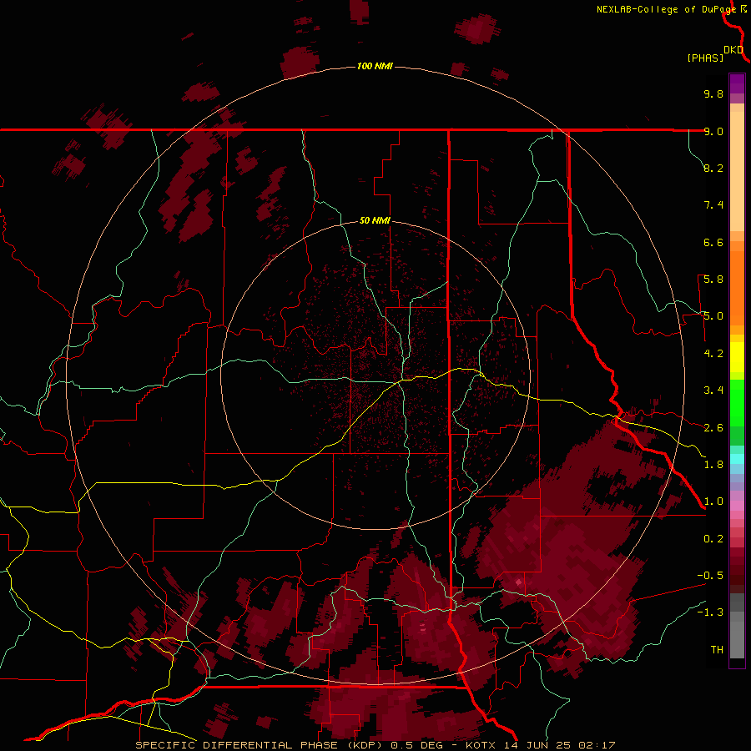Click the -0.5 value on the color scale
Viewport: 751px width, 751px height.
[710, 576]
